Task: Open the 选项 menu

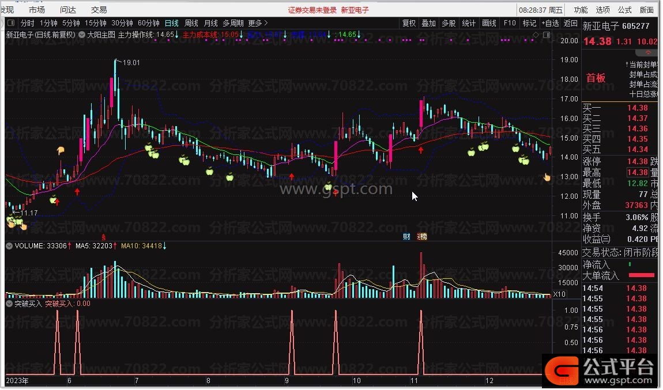Action: click(x=603, y=10)
